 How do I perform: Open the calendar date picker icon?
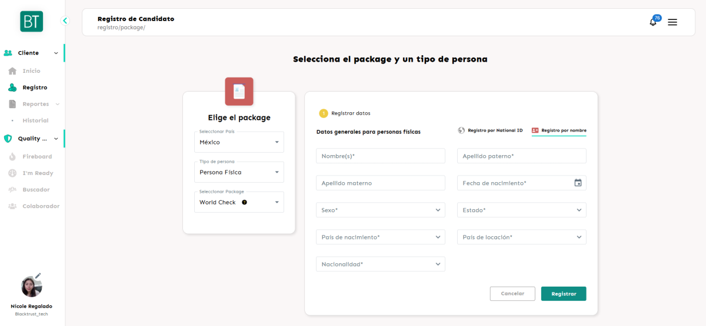[x=578, y=183]
